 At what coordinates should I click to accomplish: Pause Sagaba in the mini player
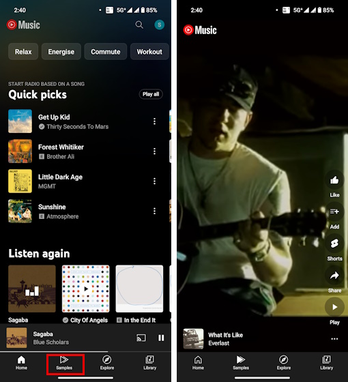(161, 338)
